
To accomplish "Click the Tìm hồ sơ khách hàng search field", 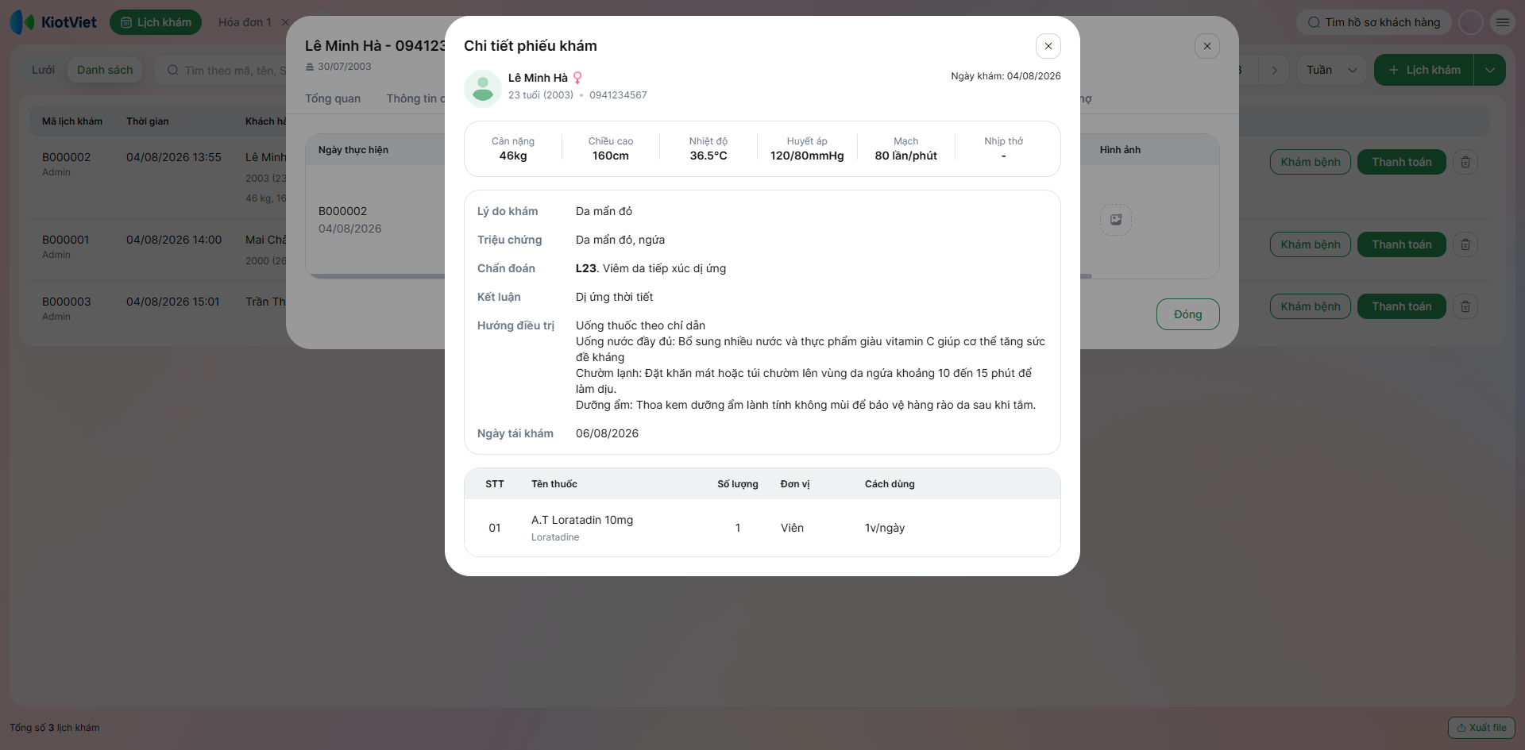I will pos(1374,22).
